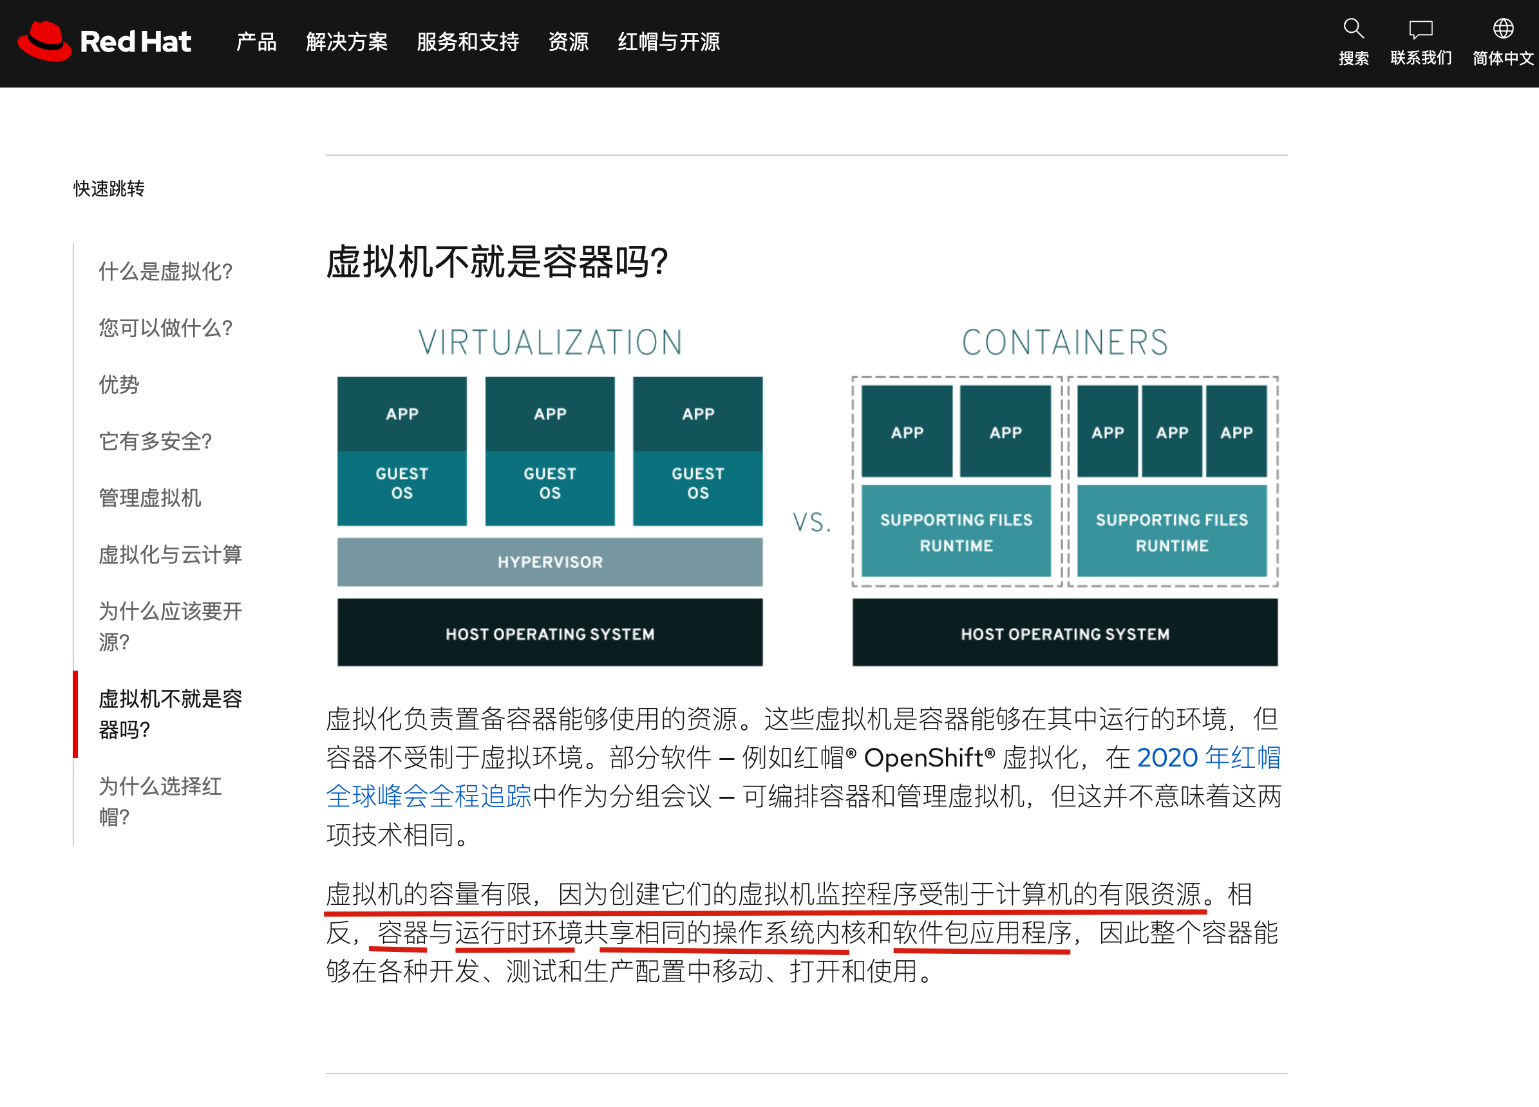Jump to 虚拟化与云计算 section
The image size is (1539, 1107).
click(x=171, y=555)
